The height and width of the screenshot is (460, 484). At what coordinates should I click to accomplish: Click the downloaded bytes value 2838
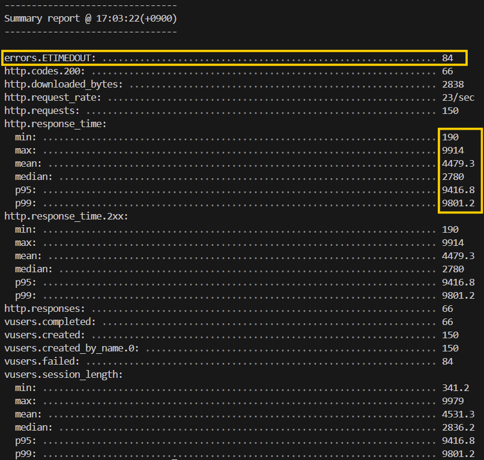(x=453, y=85)
